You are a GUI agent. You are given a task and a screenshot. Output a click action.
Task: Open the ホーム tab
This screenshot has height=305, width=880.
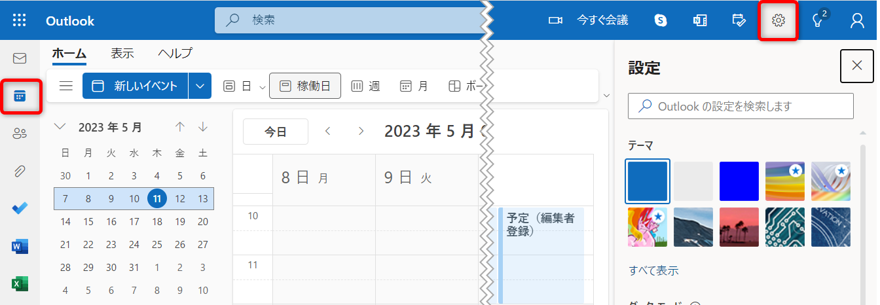(x=69, y=54)
